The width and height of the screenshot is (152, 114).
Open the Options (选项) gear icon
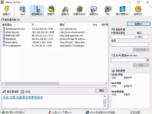[x=138, y=9]
